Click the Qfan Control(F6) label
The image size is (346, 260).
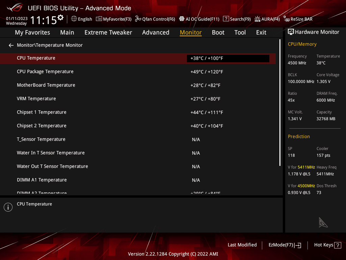click(x=158, y=19)
